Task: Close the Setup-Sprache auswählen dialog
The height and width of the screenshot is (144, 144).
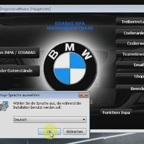Action: pos(84,95)
